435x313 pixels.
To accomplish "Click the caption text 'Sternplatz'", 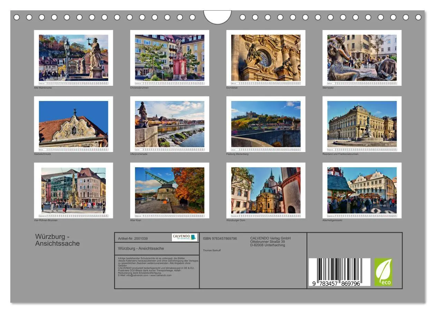I will click(328, 88).
